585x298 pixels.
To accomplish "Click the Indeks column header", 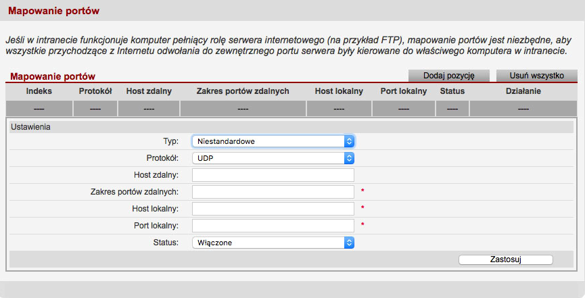I will [39, 91].
